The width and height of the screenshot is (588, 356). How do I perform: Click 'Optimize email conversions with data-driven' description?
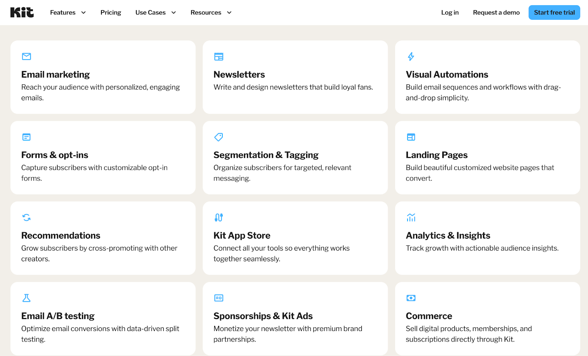click(x=100, y=334)
